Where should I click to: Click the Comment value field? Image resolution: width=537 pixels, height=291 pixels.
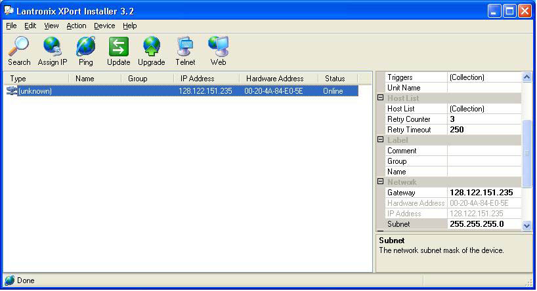pos(484,151)
